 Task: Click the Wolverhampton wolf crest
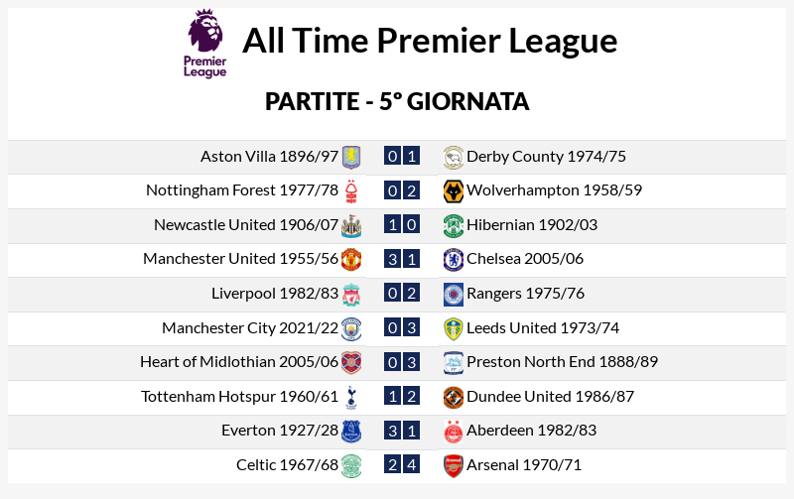pyautogui.click(x=454, y=190)
